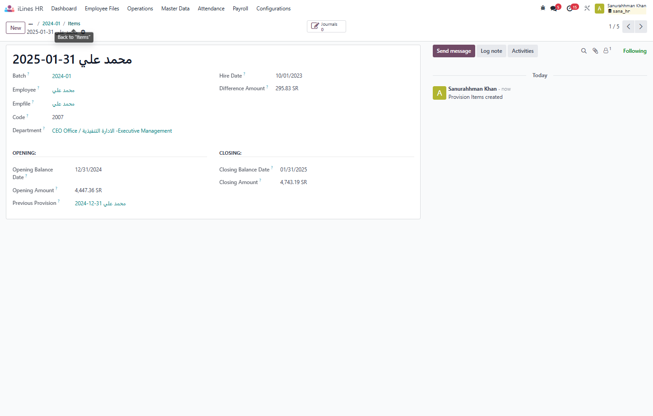Click the New record button
The image size is (653, 416).
coord(16,28)
